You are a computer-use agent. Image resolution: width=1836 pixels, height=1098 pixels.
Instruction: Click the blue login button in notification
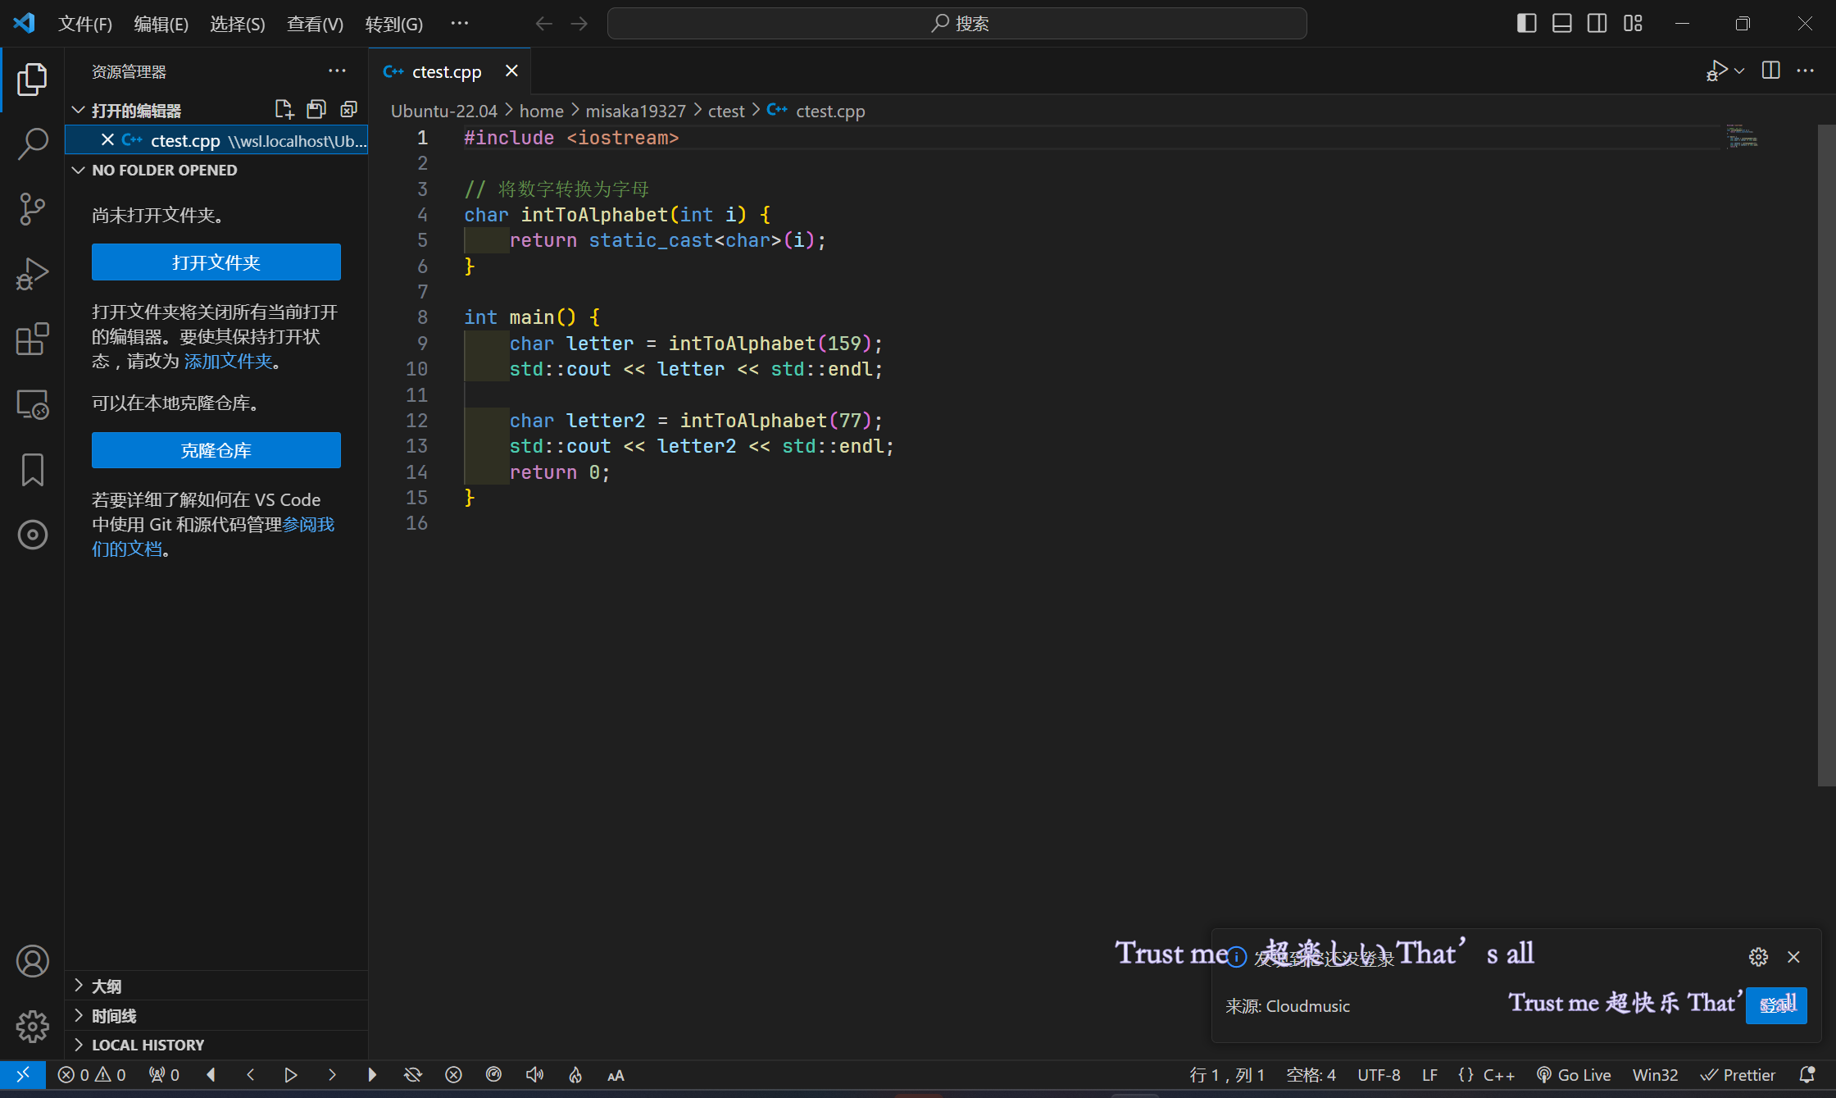click(x=1776, y=1005)
